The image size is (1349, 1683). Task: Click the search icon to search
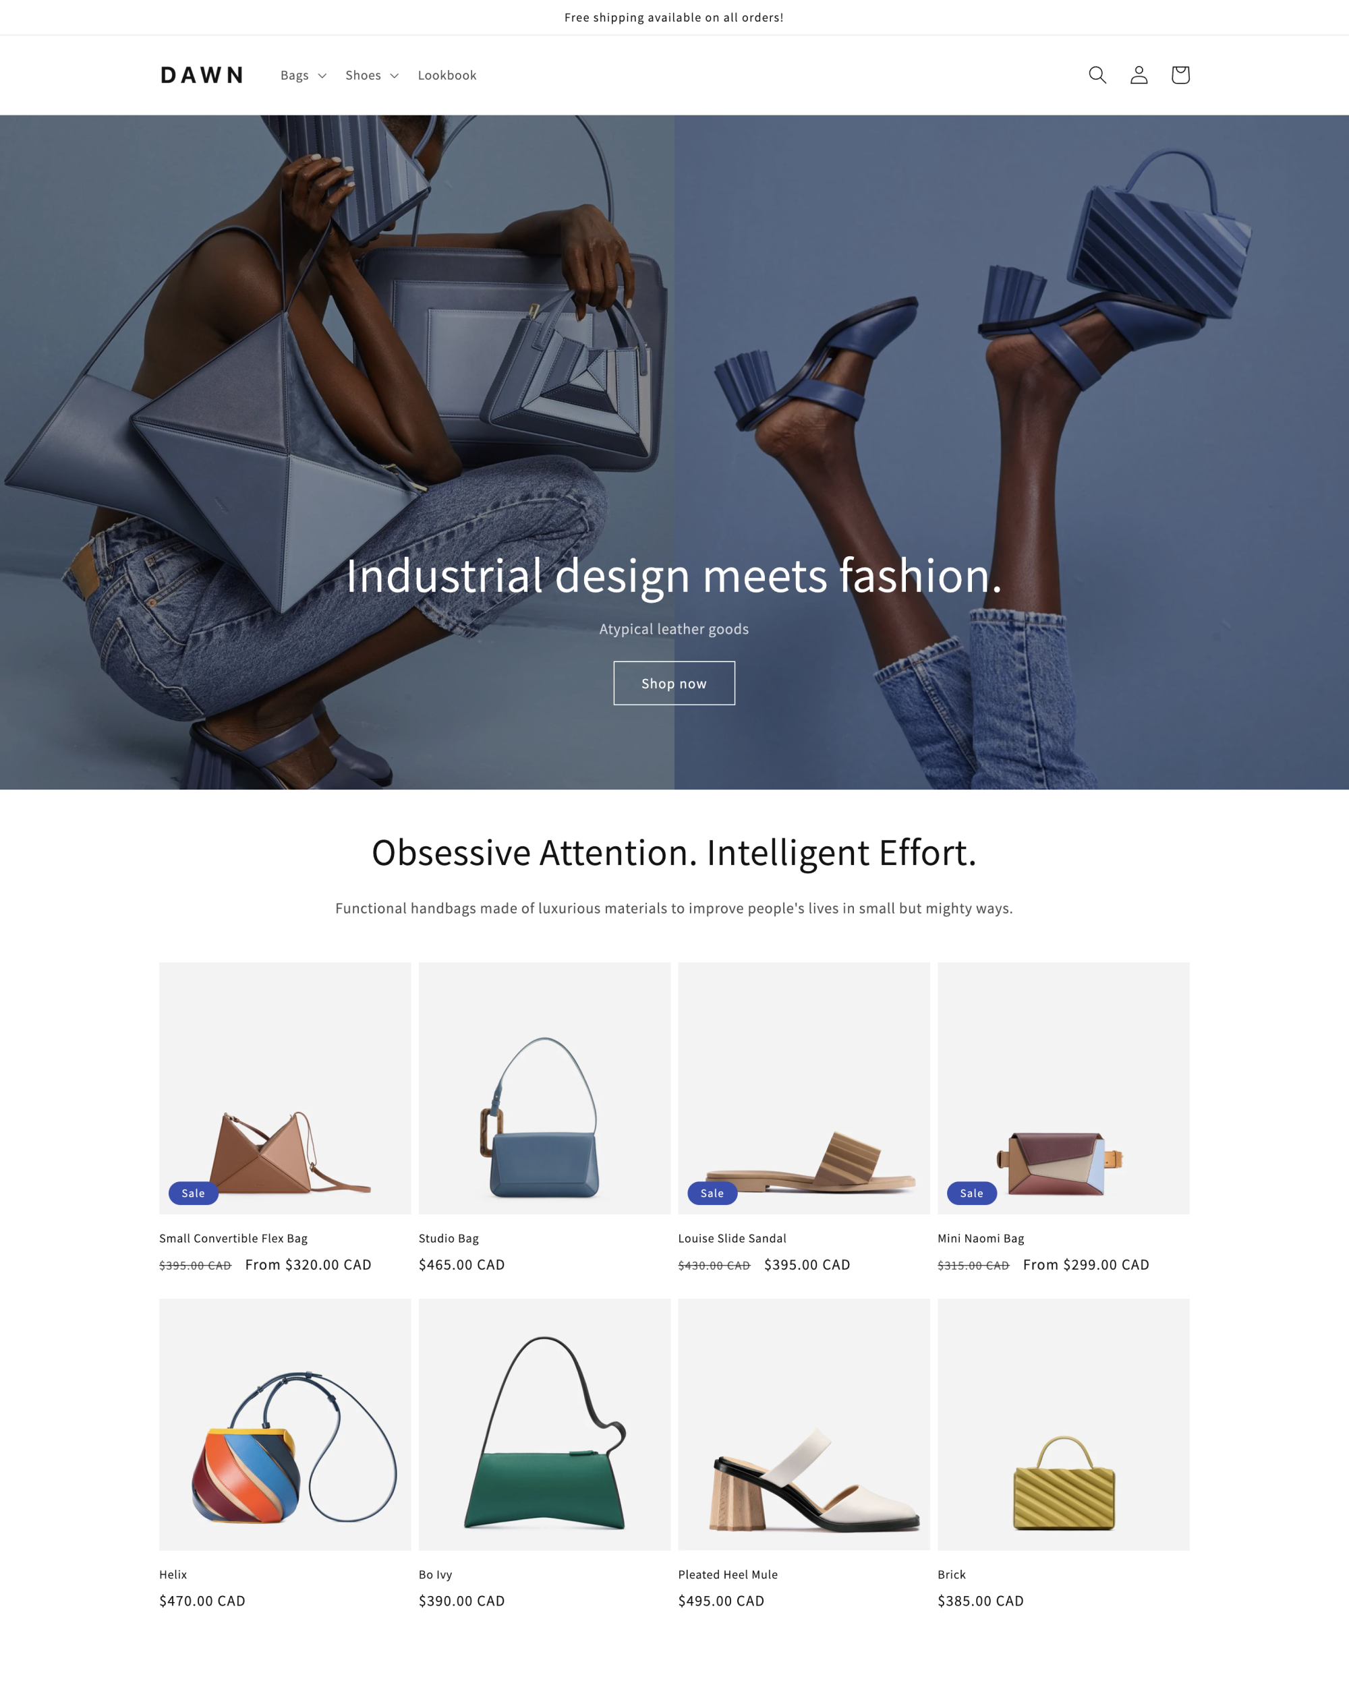coord(1097,74)
